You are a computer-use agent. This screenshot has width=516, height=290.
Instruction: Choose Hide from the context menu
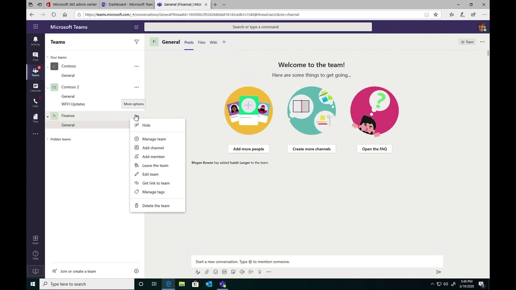pyautogui.click(x=157, y=125)
